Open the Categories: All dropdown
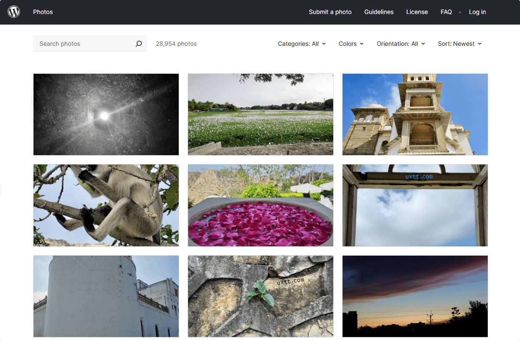520x340 pixels. (x=301, y=44)
